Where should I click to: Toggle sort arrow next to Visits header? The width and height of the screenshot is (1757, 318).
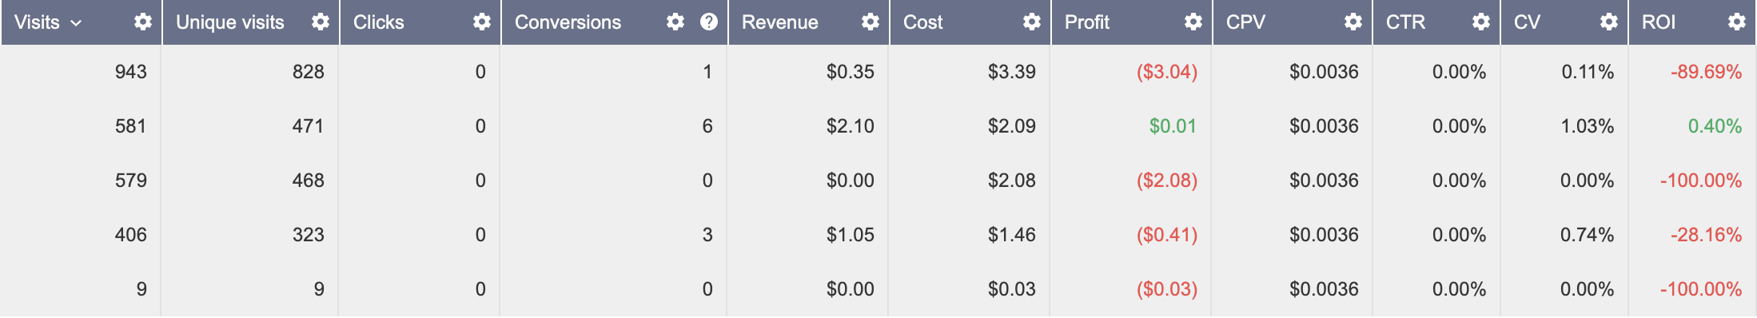[76, 23]
